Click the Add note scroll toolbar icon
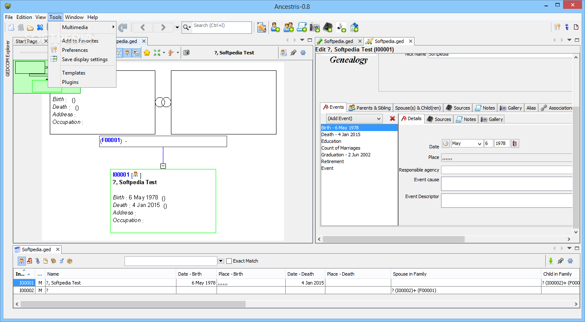The width and height of the screenshot is (585, 322). 302,27
